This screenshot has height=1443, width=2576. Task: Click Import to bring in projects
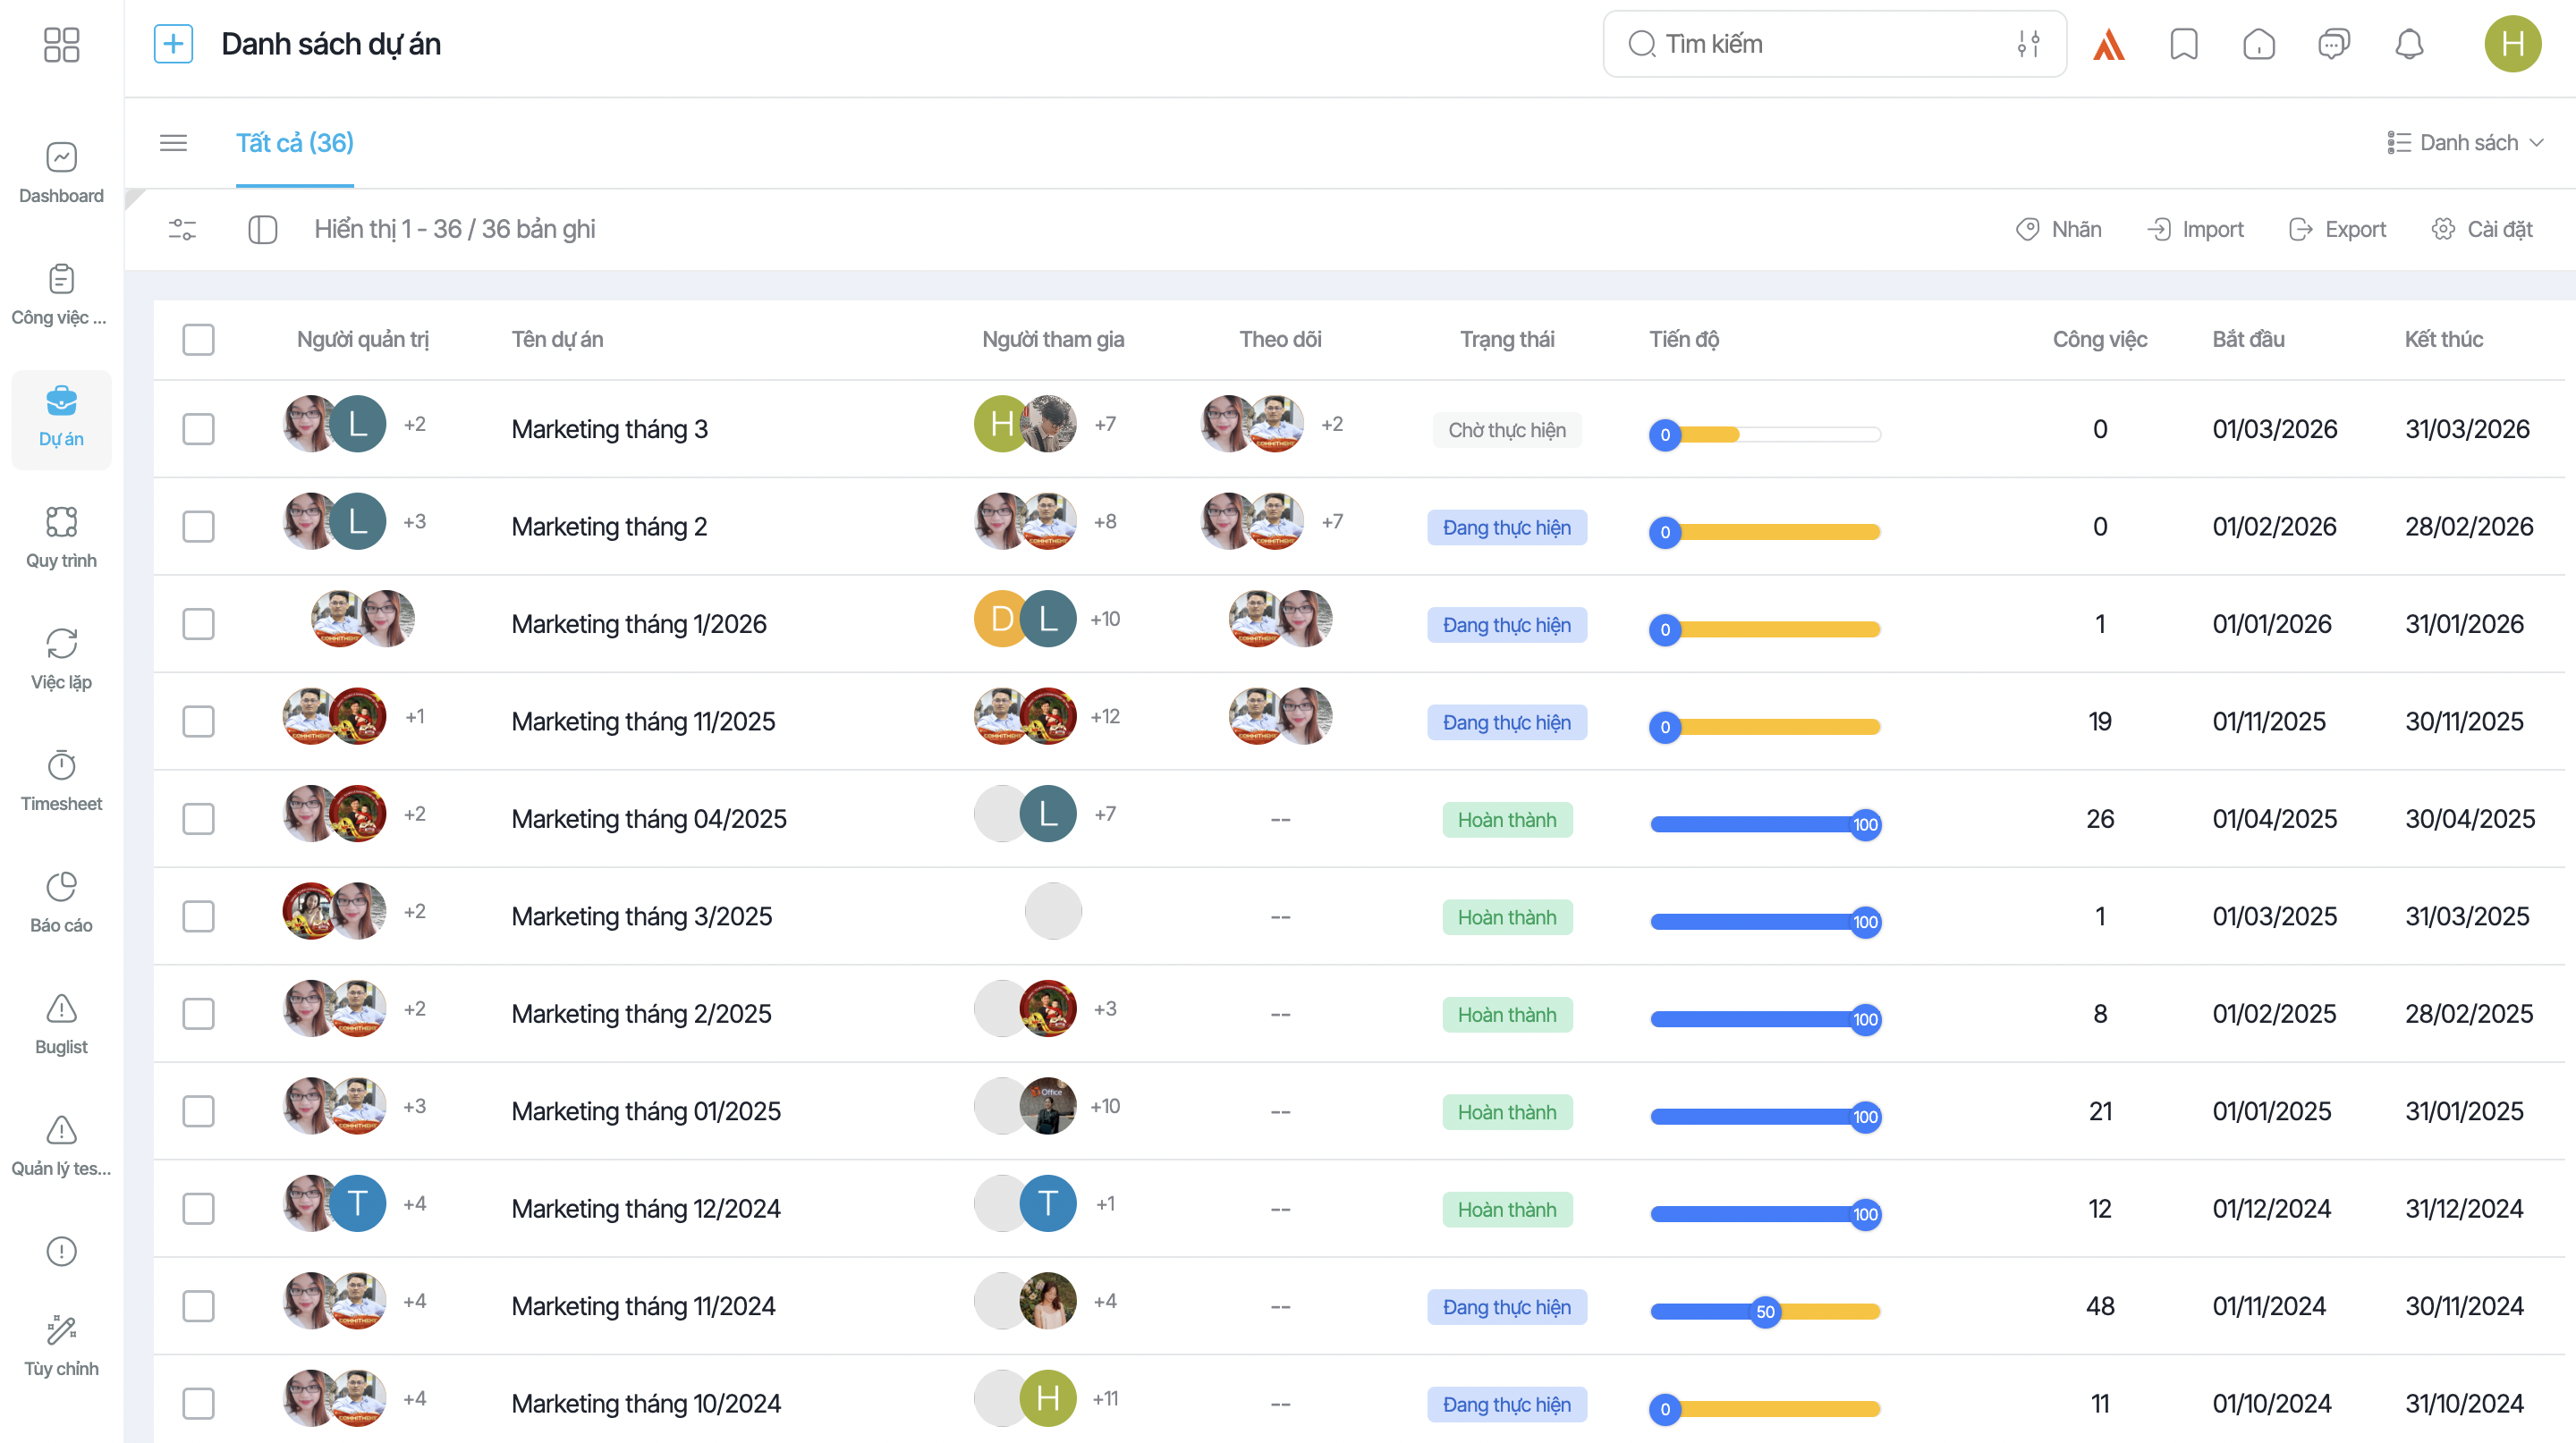2196,229
